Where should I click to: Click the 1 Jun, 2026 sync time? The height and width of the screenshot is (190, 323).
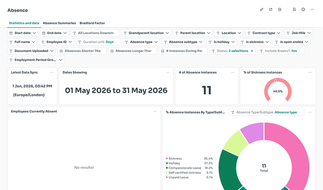(x=32, y=86)
